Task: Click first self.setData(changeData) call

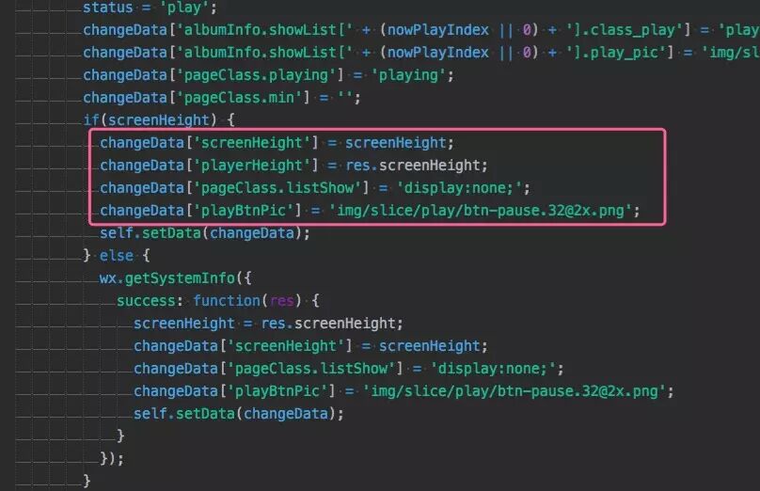Action: pos(205,233)
